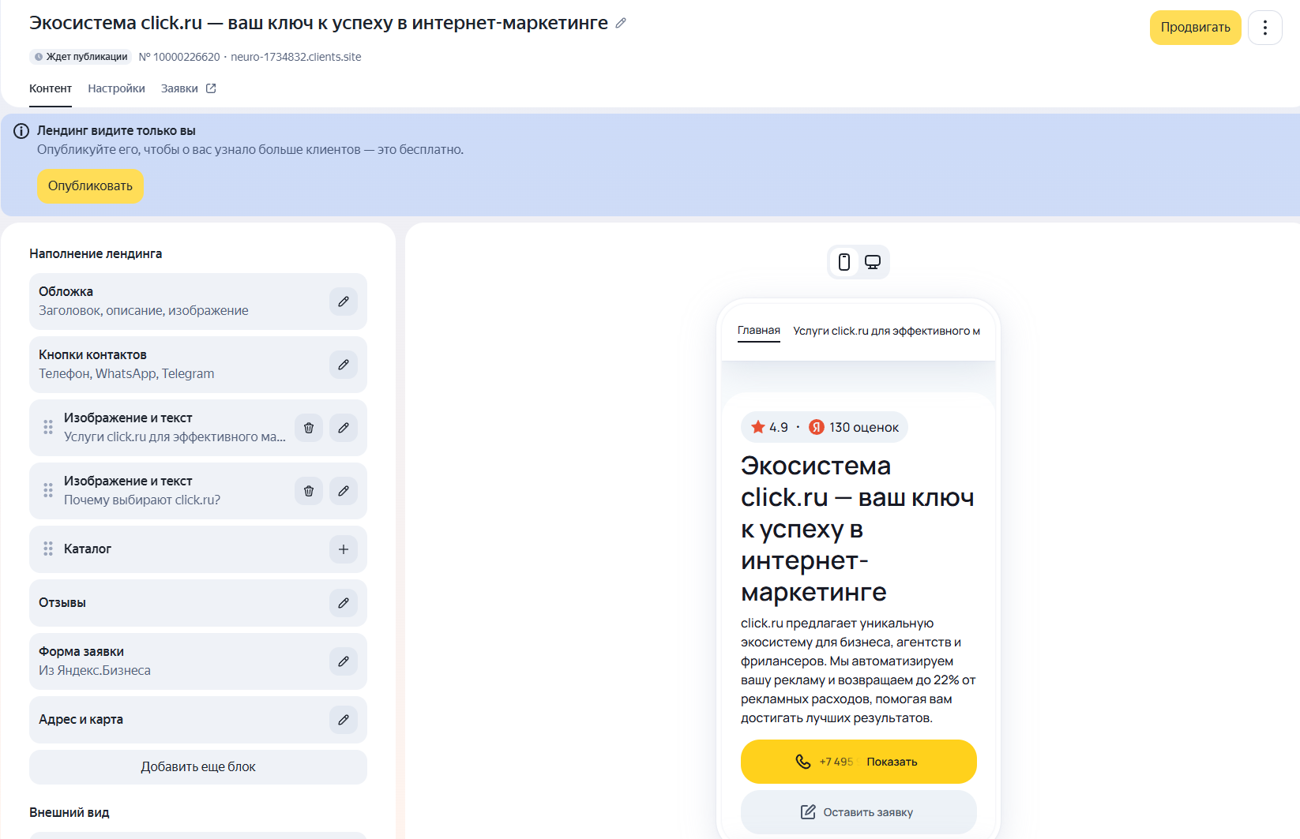
Task: Click the 4.9 rating badge with 130 оценок
Action: click(x=825, y=427)
